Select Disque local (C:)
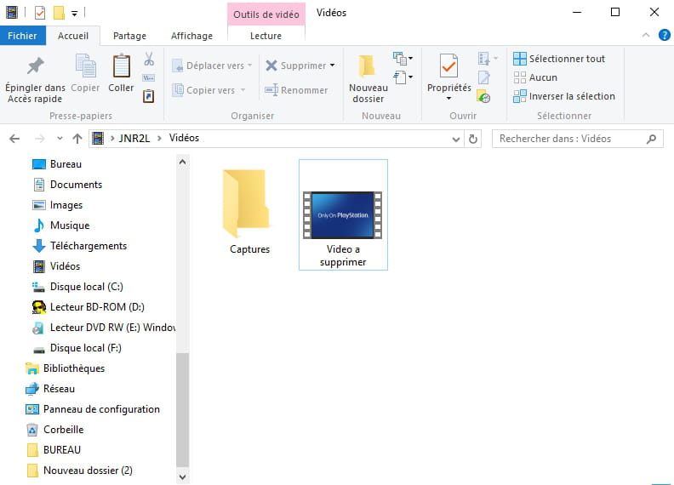This screenshot has width=674, height=485. point(77,287)
